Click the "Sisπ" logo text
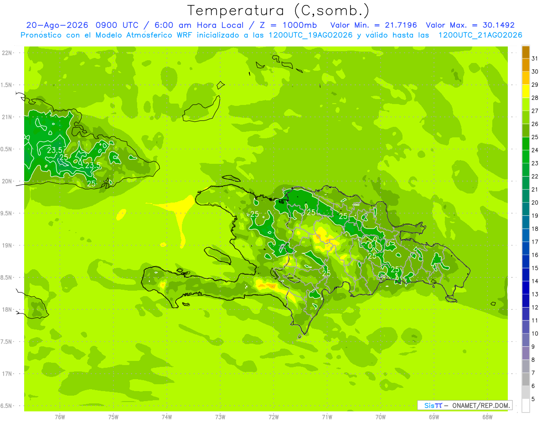Viewport: 547px width, 423px height. (x=433, y=405)
